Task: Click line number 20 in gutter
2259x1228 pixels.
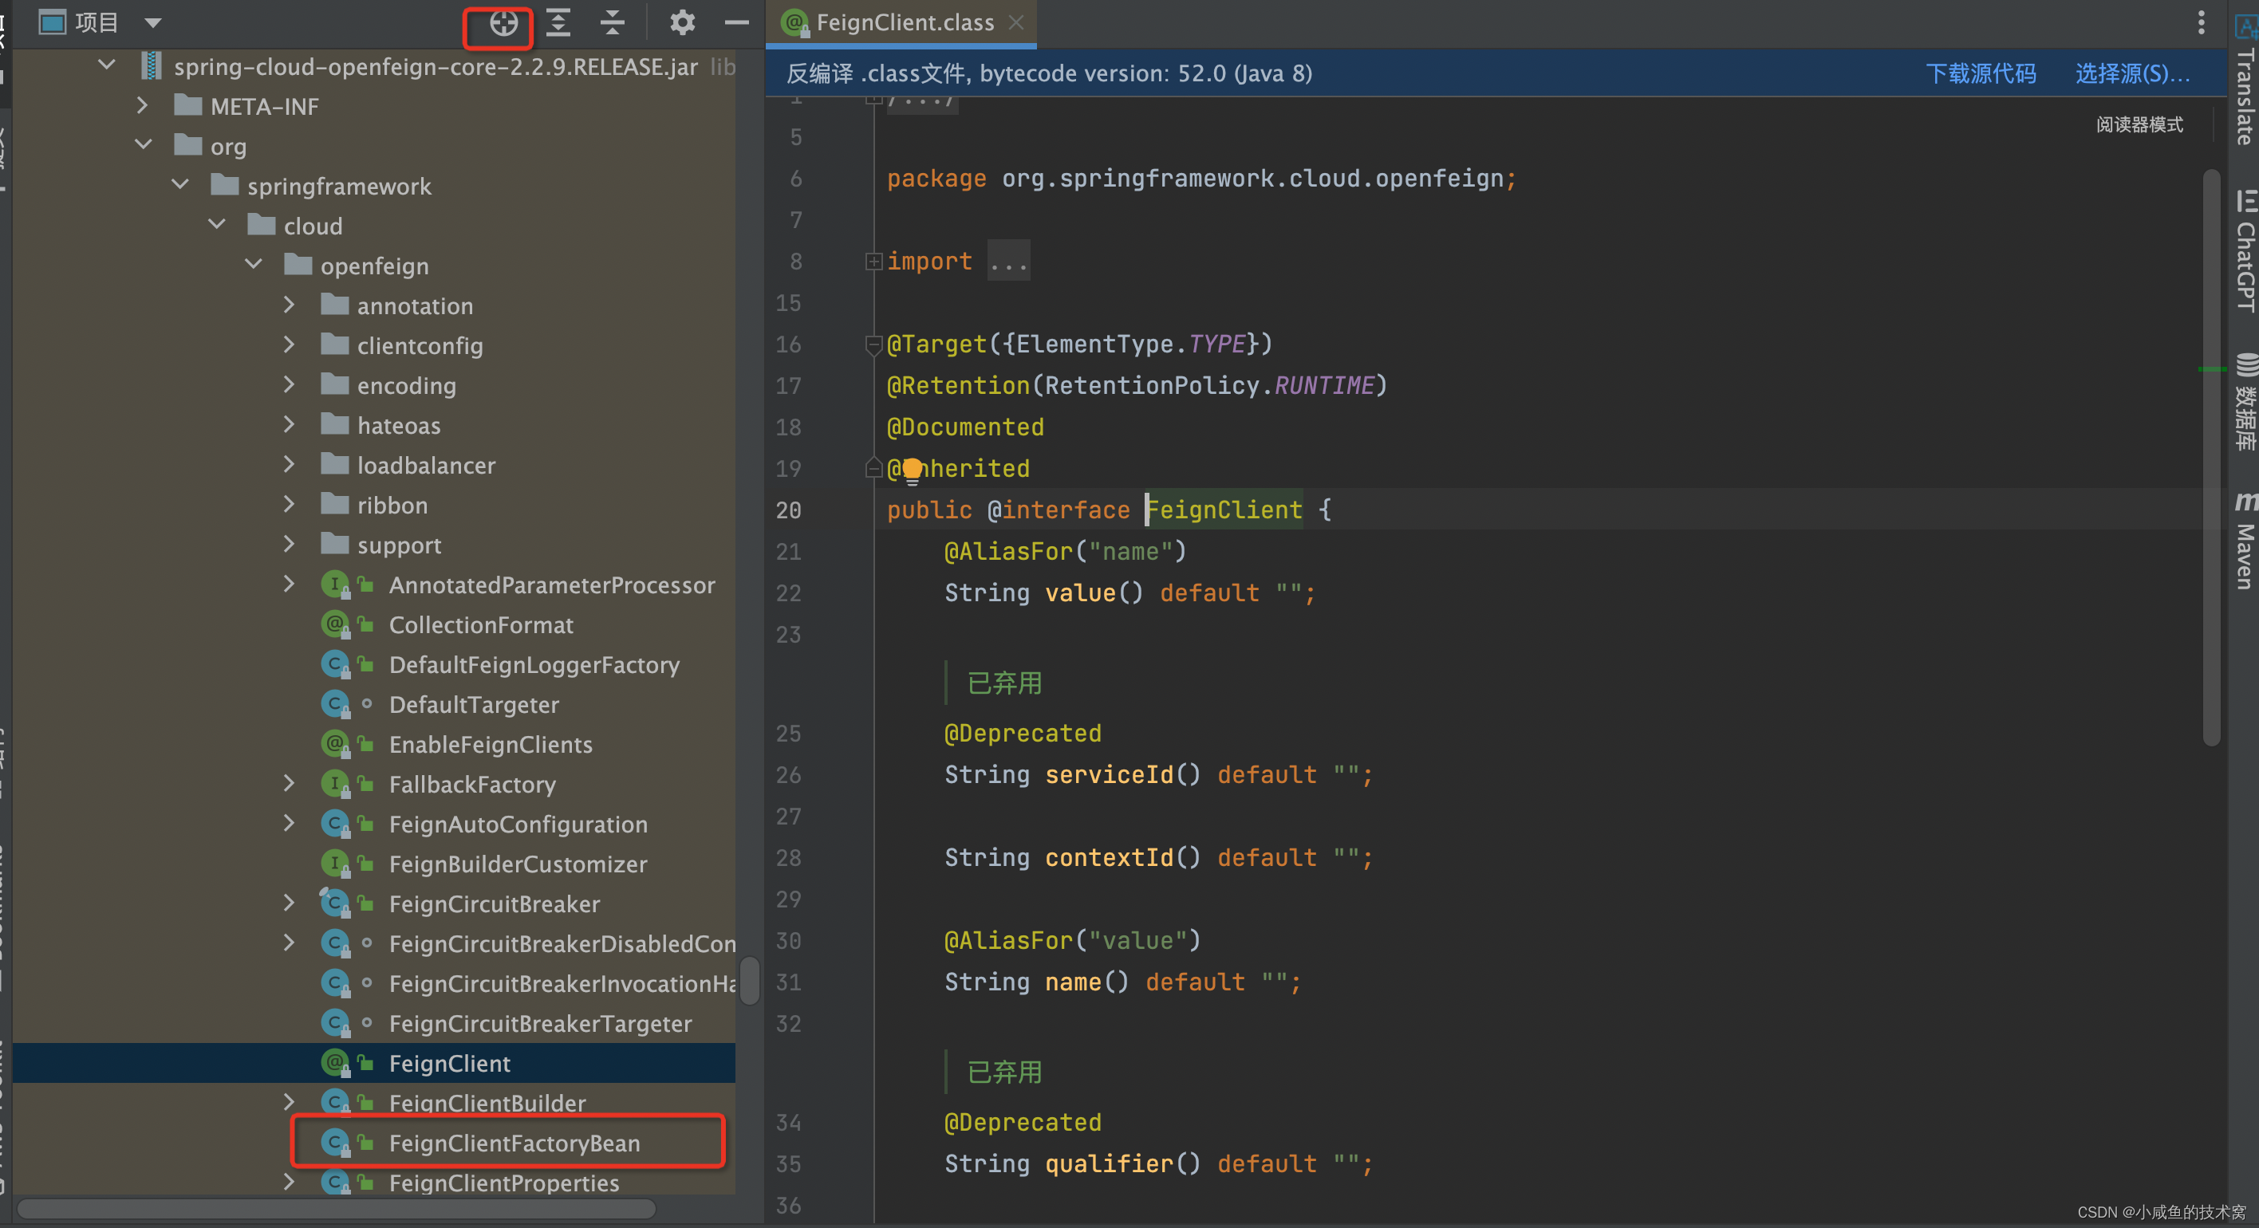Action: [788, 510]
